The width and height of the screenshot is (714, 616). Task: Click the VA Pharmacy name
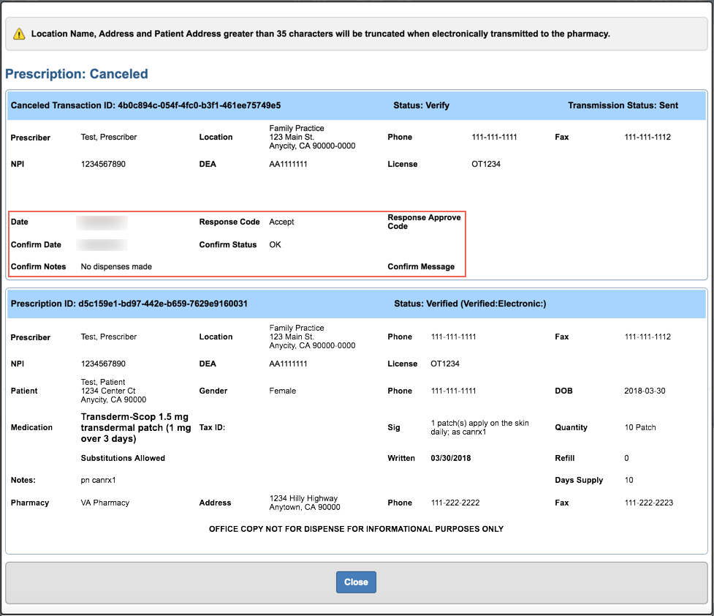click(105, 503)
